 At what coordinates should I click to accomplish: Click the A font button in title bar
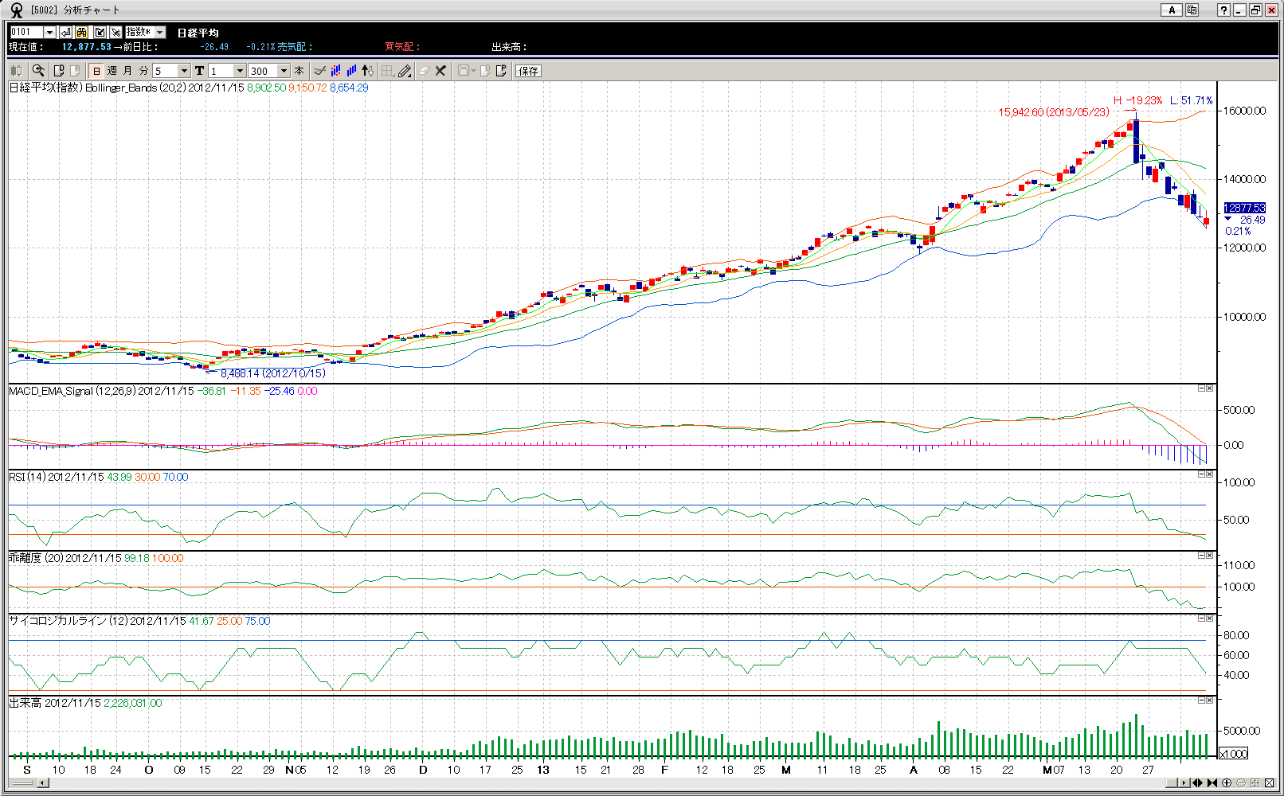(1171, 10)
